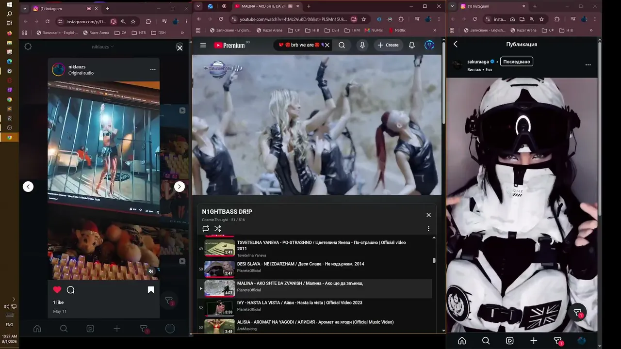Screen dimensions: 621x349
Task: Open Reels in the left Instagram window
Action: [x=90, y=329]
